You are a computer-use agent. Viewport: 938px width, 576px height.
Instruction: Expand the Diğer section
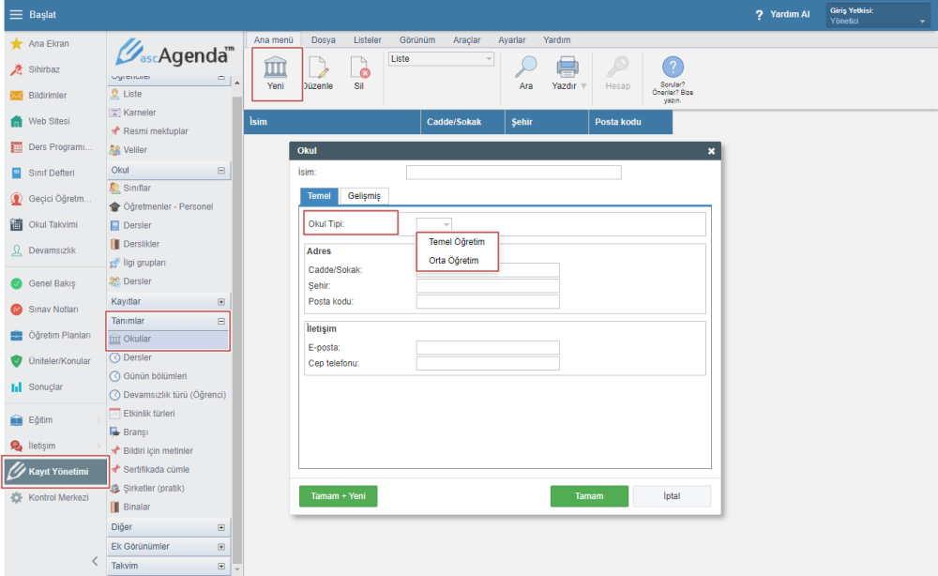pos(221,527)
